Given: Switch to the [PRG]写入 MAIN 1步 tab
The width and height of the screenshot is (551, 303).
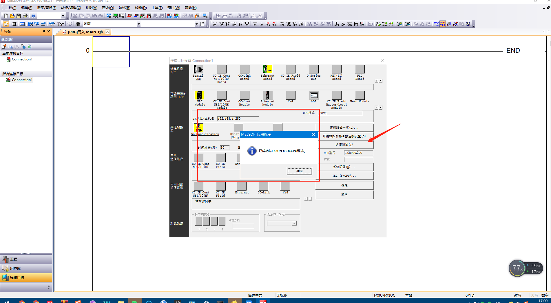Looking at the screenshot, I should coord(85,32).
